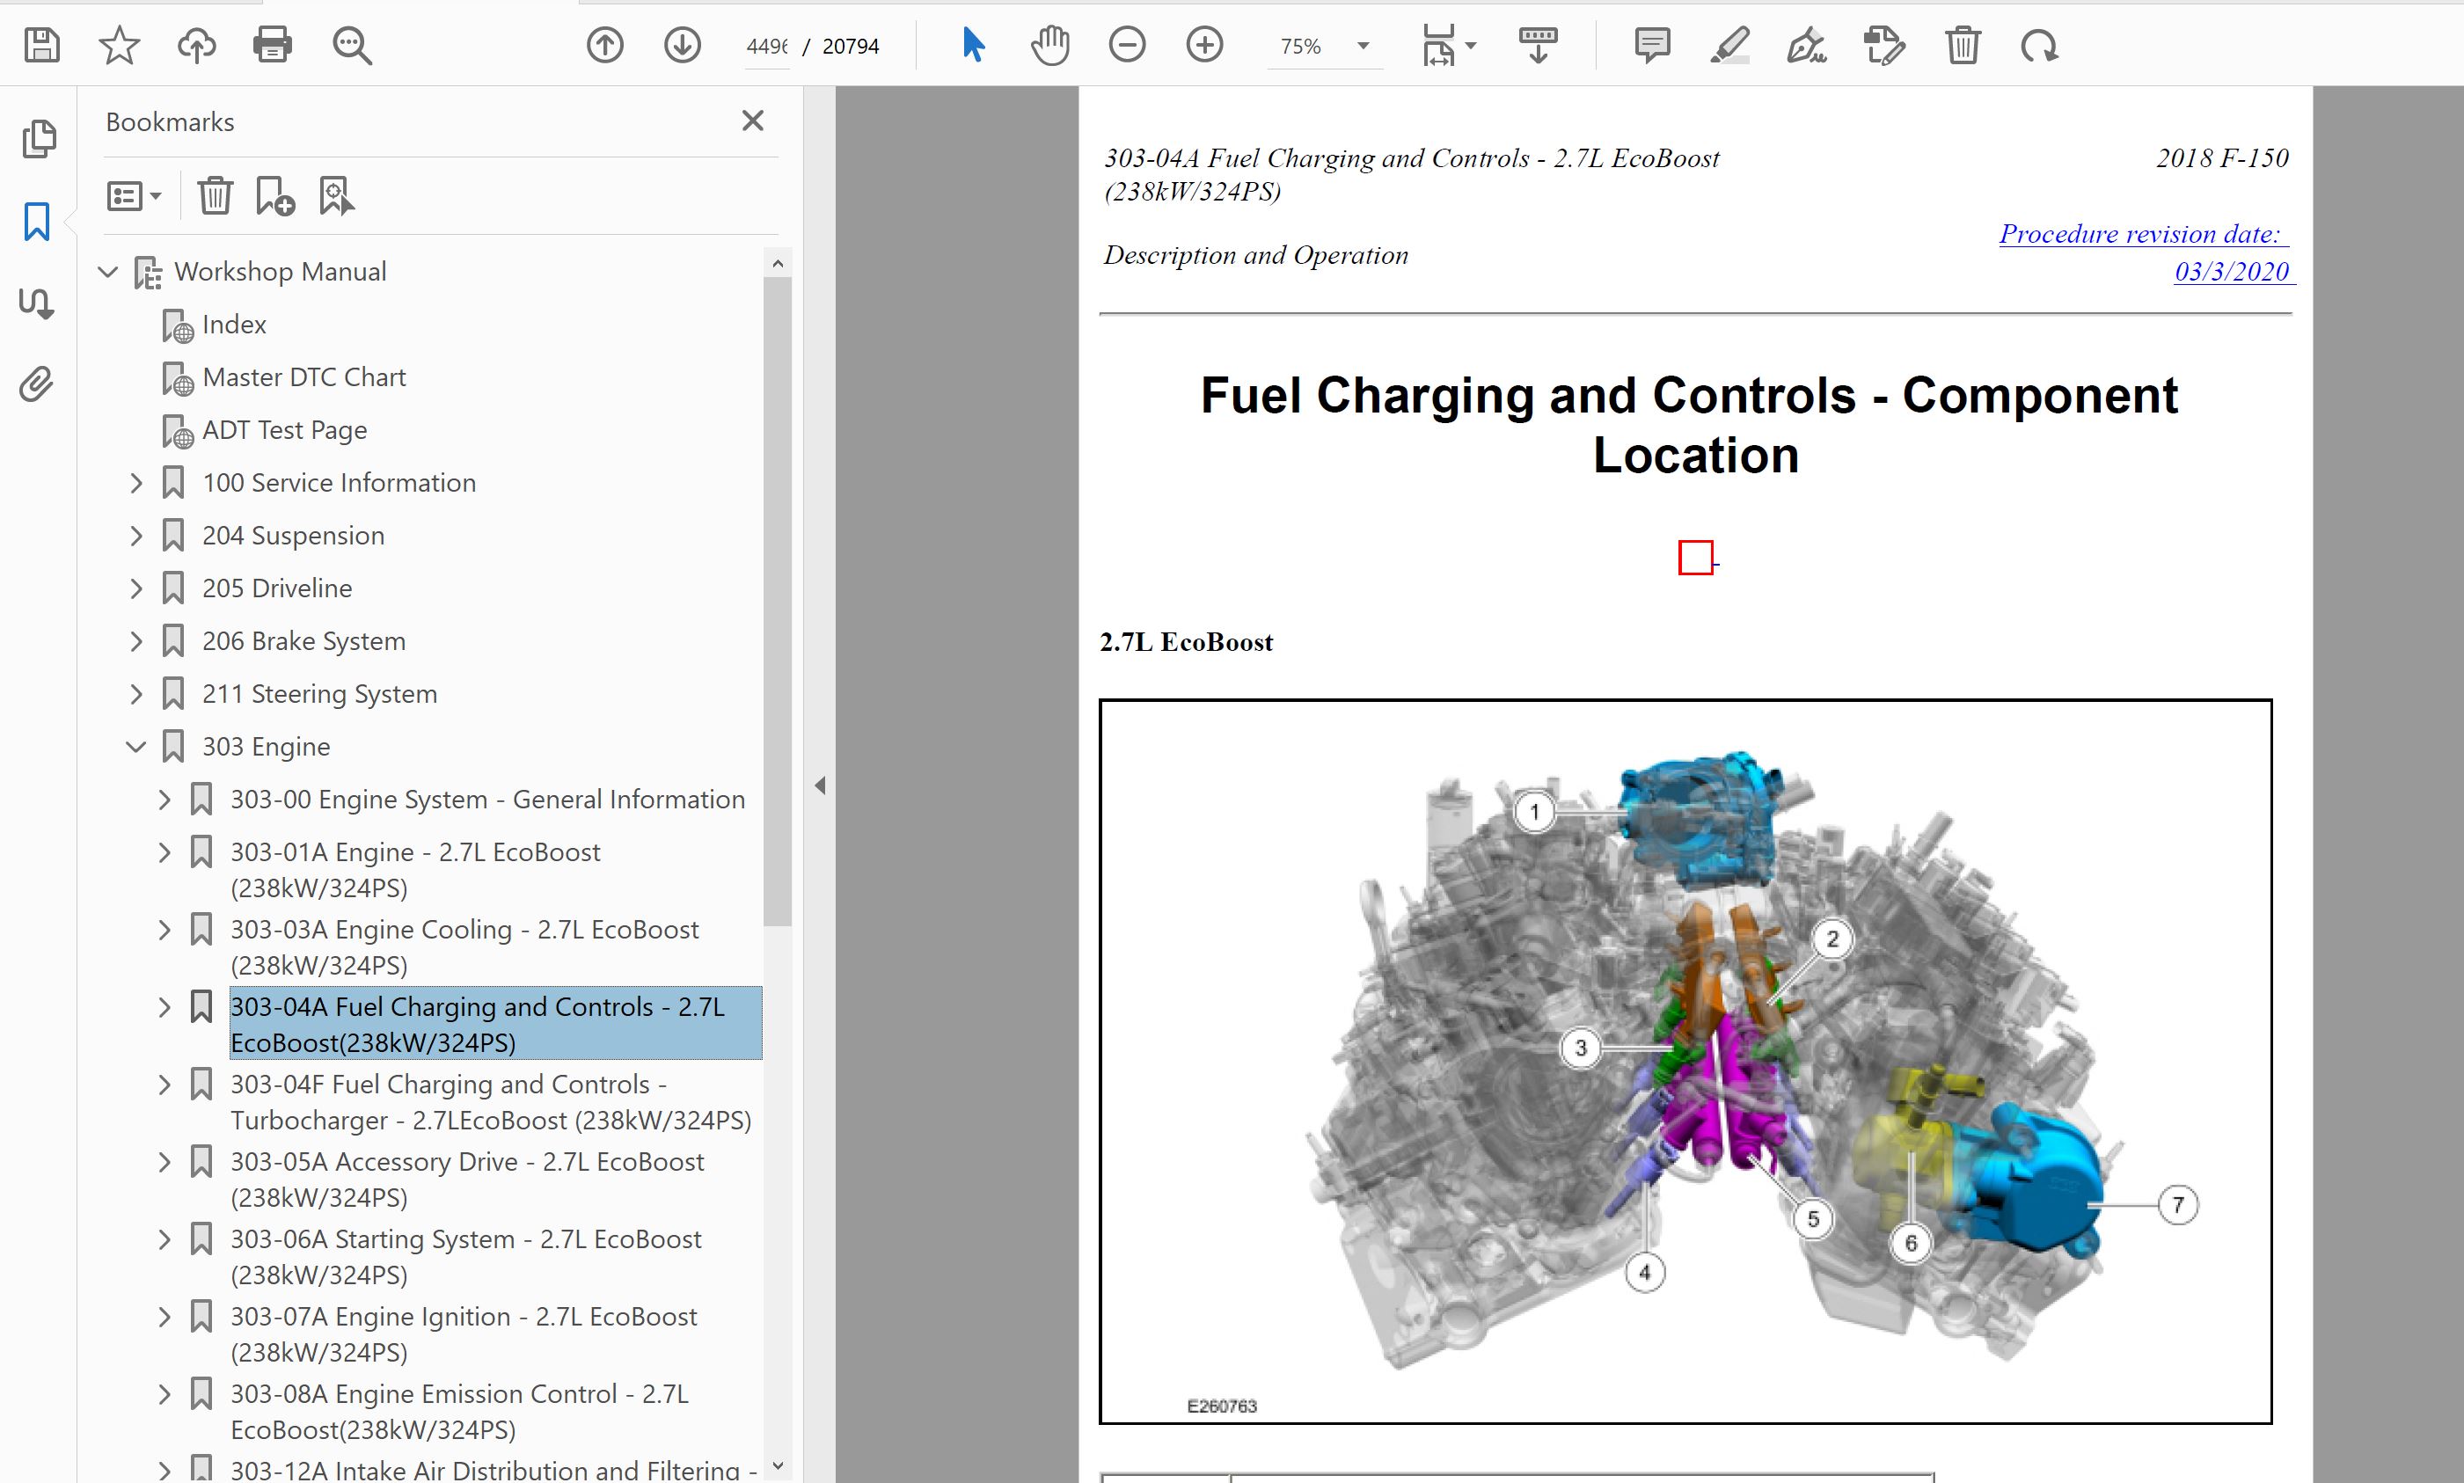Toggle the Bookmarks side panel icon

point(37,222)
